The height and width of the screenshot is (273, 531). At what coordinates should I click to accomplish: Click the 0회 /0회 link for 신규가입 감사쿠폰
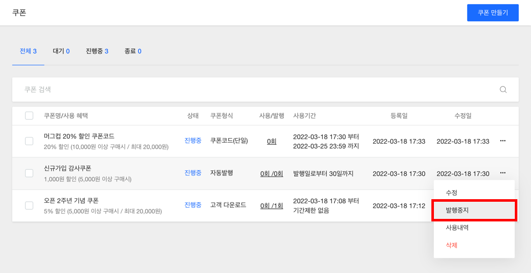coord(272,173)
